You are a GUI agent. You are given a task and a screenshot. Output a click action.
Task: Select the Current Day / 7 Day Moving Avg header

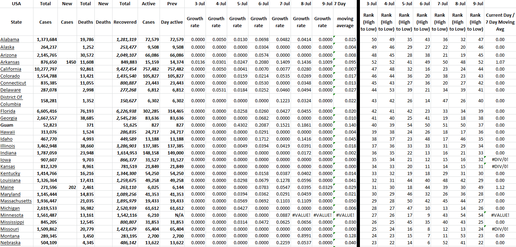pyautogui.click(x=500, y=22)
